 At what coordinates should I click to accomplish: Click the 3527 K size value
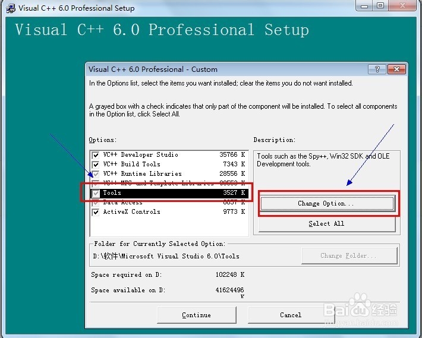coord(234,193)
